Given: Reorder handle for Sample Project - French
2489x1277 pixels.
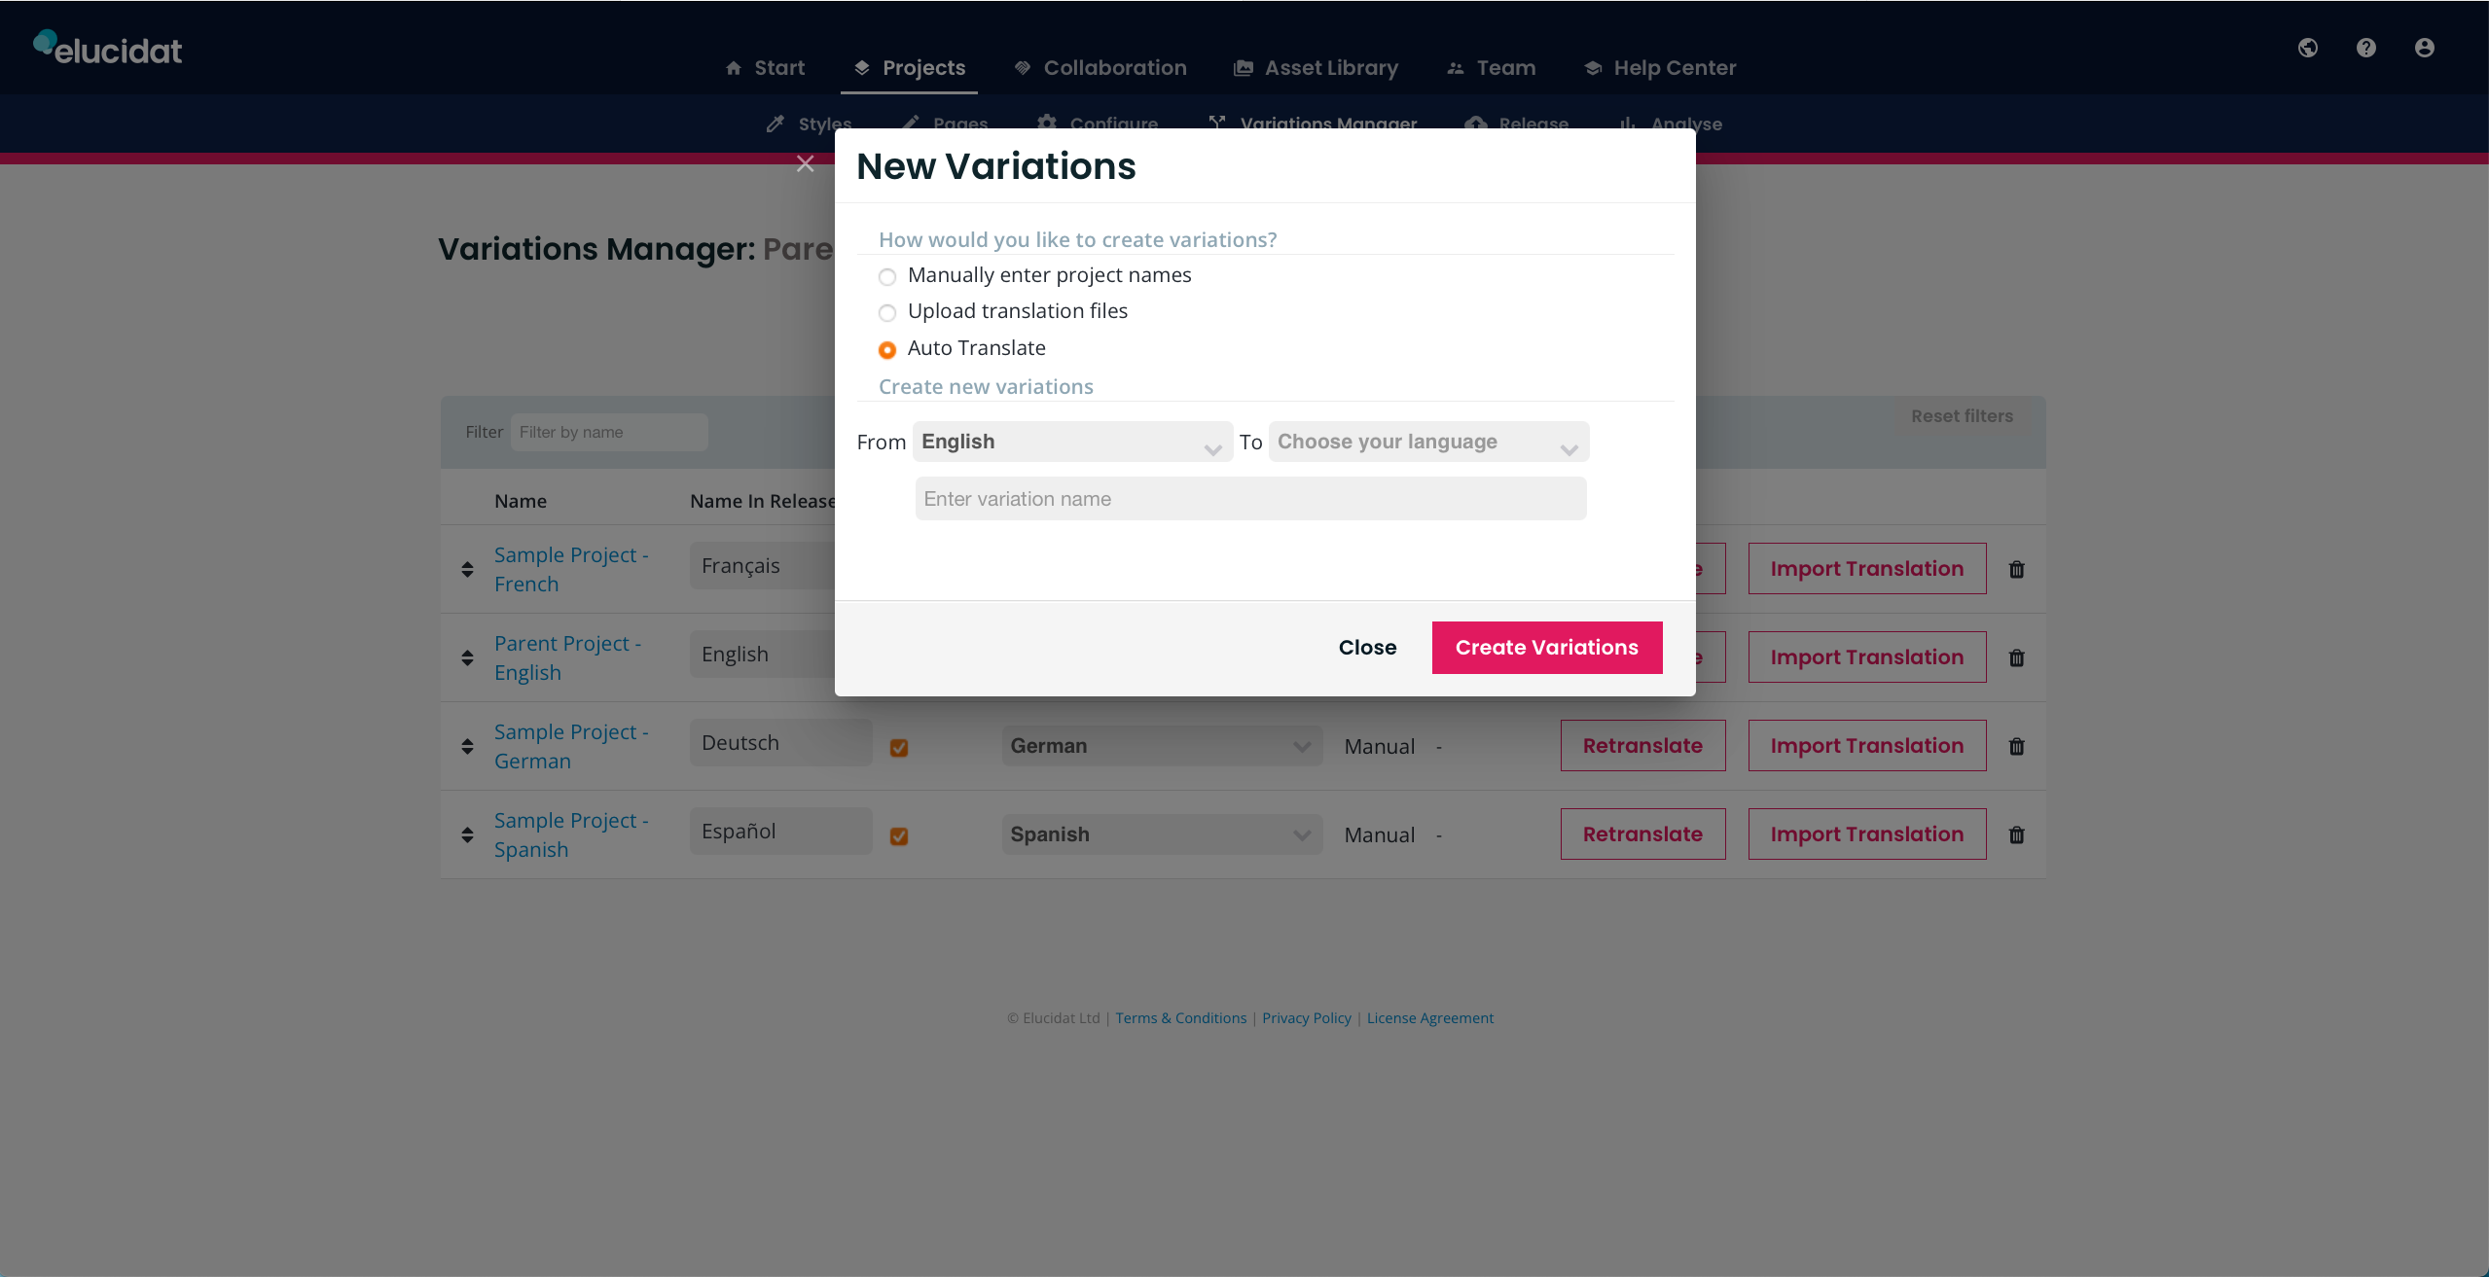Looking at the screenshot, I should pos(467,569).
